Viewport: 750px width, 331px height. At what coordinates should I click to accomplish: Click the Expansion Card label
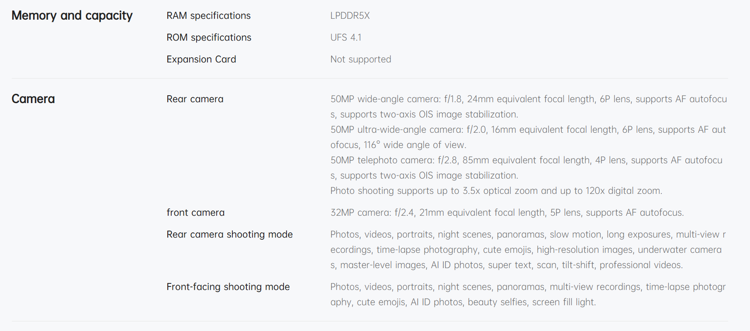(201, 59)
